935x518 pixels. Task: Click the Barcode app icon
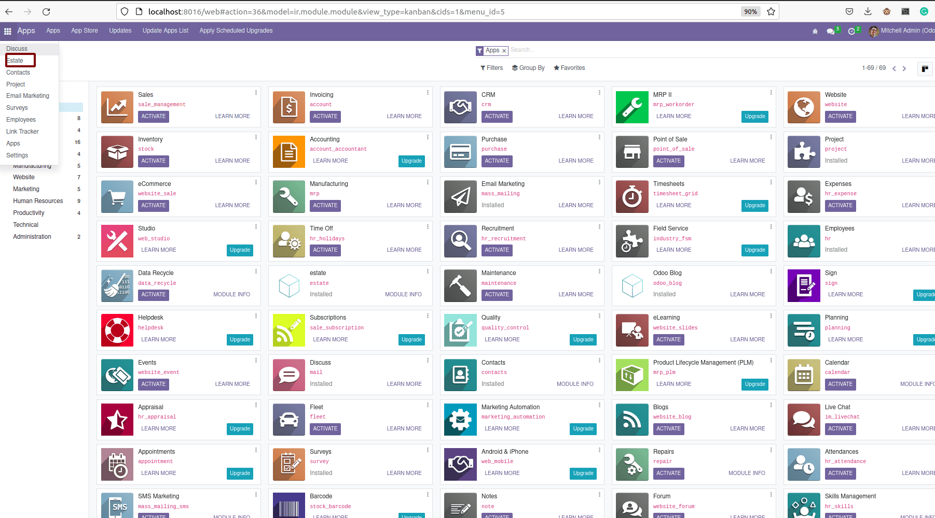288,505
